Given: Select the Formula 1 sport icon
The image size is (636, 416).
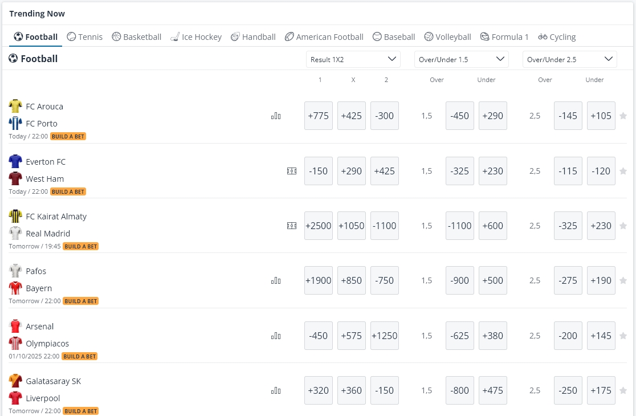Looking at the screenshot, I should pos(485,36).
